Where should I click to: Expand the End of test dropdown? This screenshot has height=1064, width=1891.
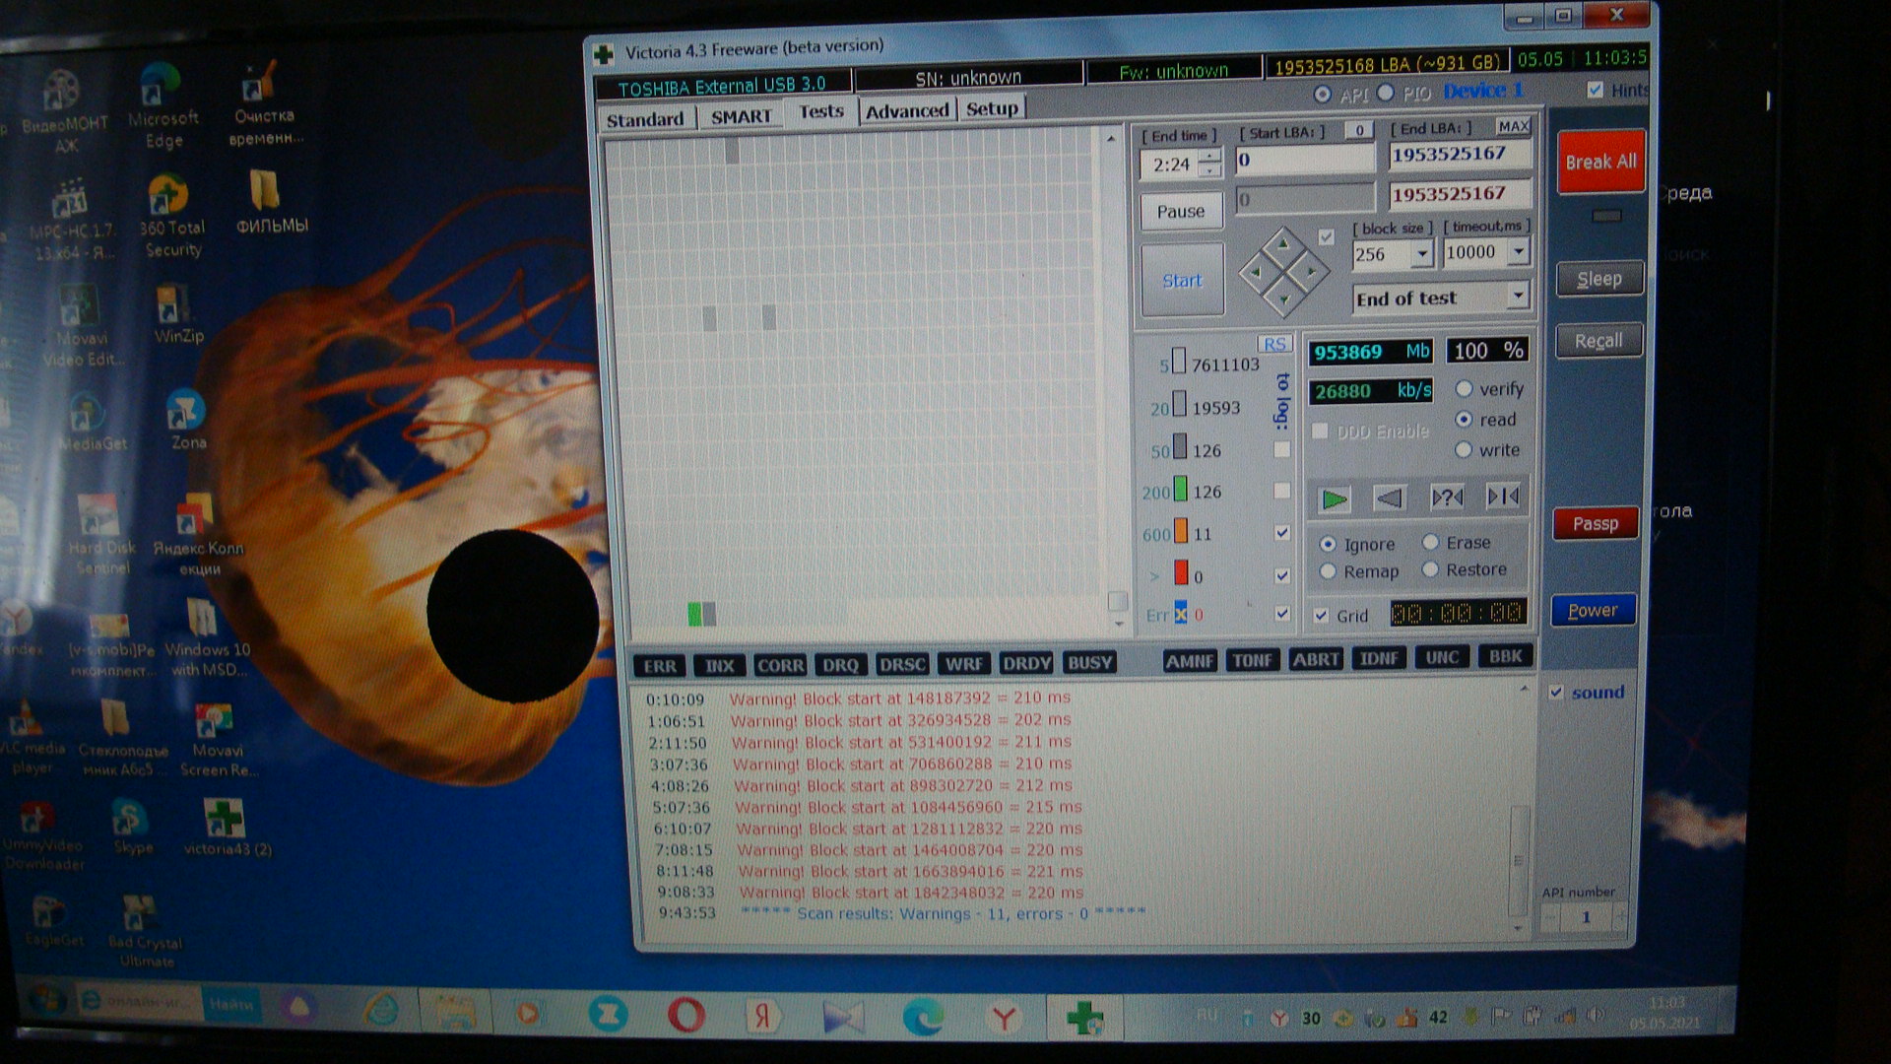(x=1517, y=296)
